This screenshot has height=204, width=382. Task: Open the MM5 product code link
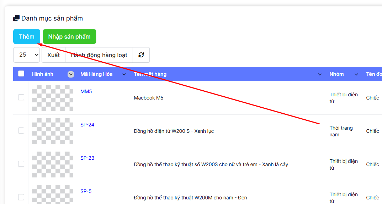(x=86, y=91)
